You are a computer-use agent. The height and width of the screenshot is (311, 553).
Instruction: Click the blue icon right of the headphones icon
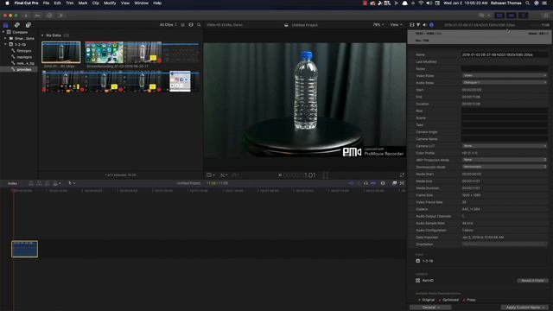372,183
